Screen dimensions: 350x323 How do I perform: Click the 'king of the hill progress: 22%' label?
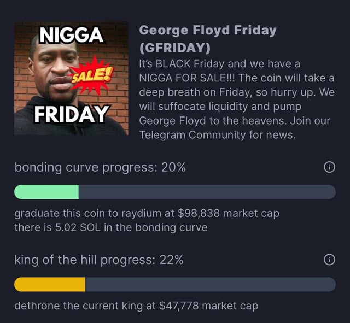click(x=99, y=260)
